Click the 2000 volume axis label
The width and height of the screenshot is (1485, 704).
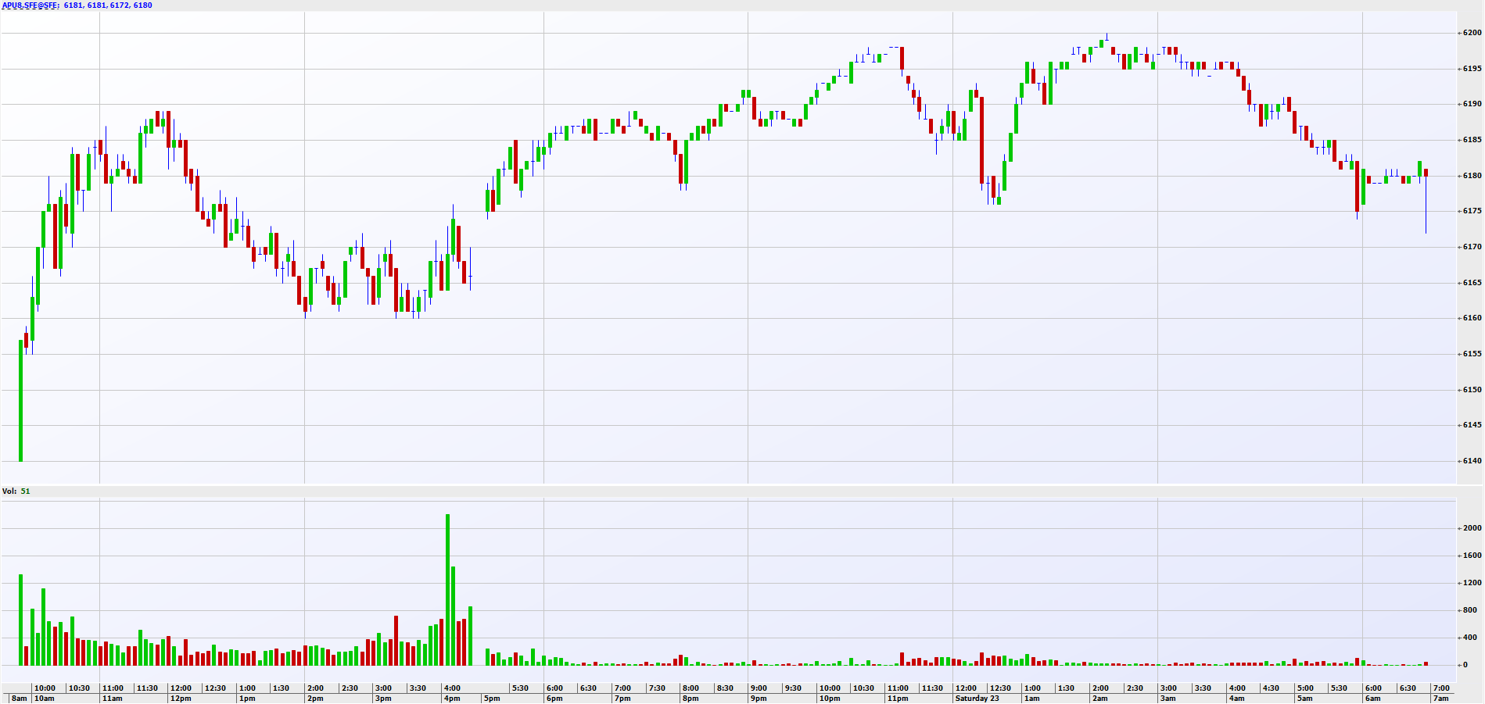pos(1472,528)
